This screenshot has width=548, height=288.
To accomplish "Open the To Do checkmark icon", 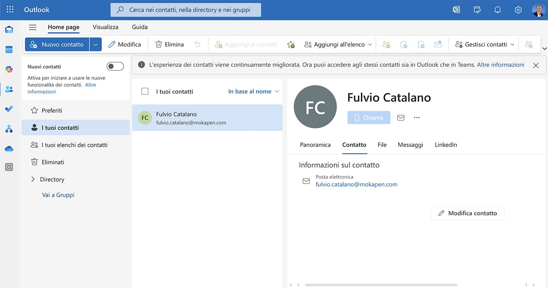I will click(9, 109).
